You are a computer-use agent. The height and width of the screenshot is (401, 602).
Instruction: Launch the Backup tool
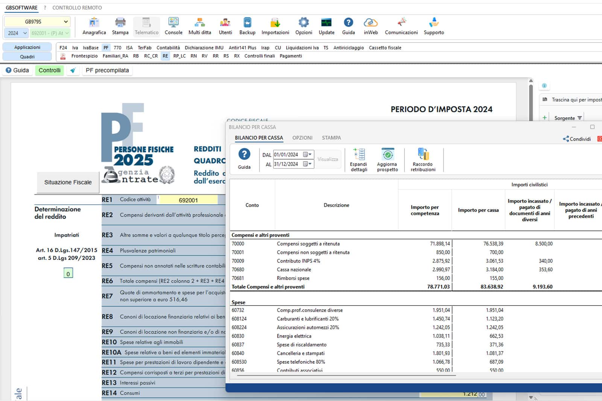[247, 23]
